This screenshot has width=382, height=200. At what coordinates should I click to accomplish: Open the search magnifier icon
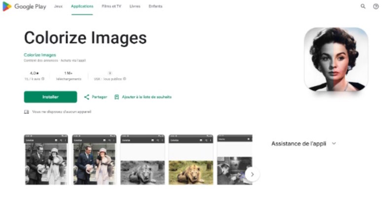point(363,6)
